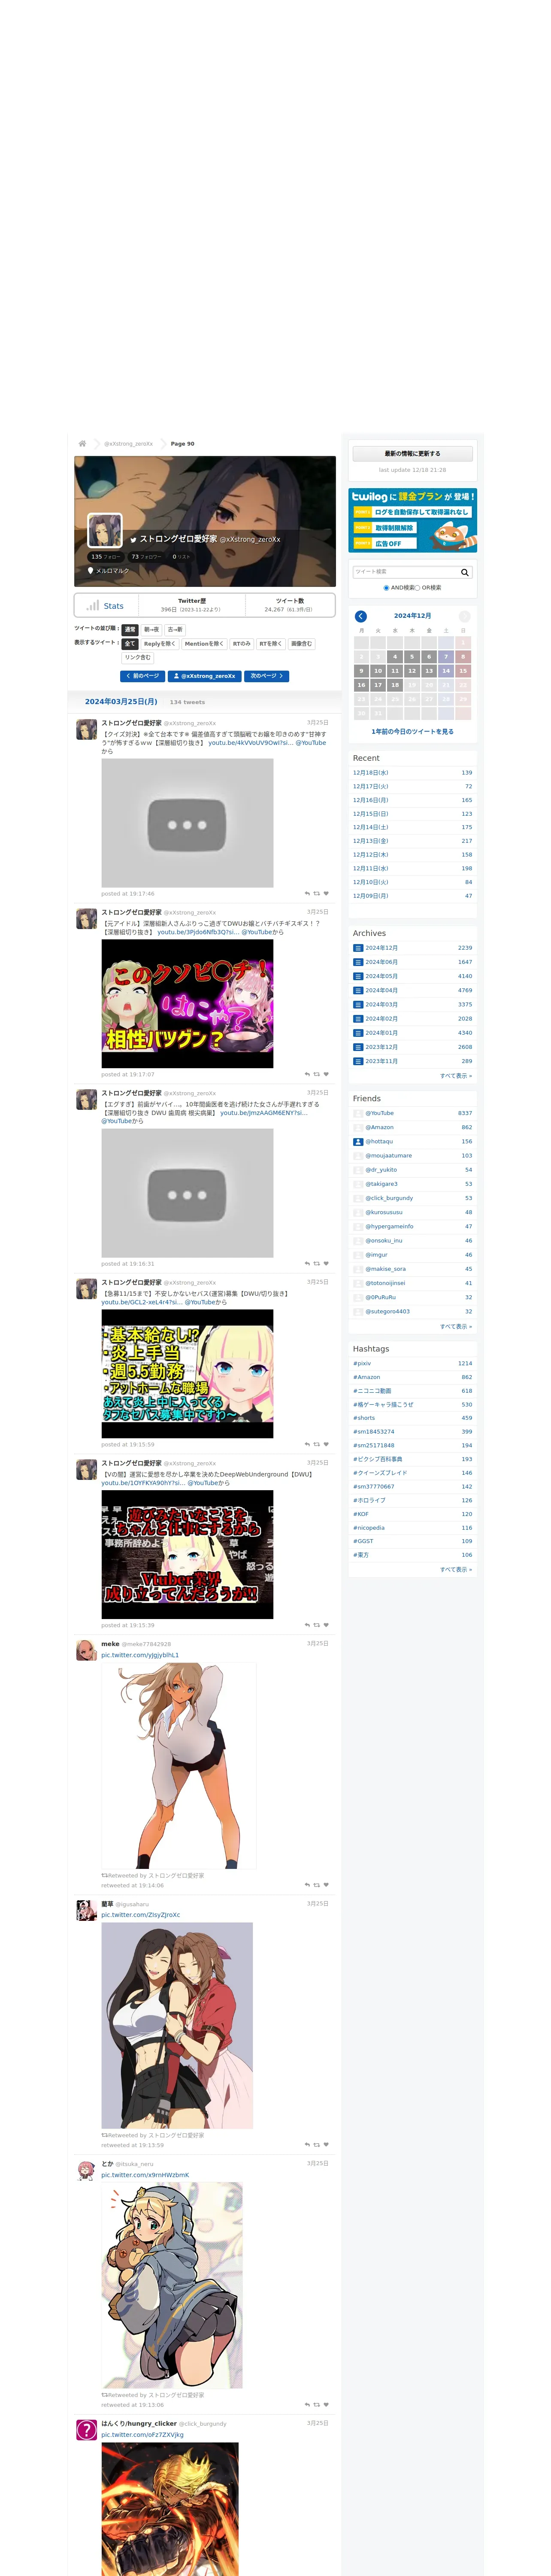Open pic.twitter.com/yJgjyblhL1 link

tap(140, 1655)
